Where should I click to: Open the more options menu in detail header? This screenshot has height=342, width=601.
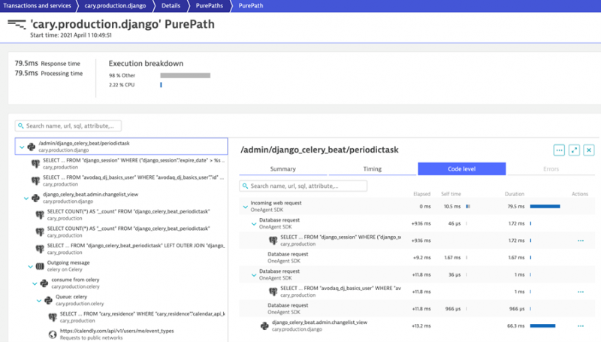[559, 150]
